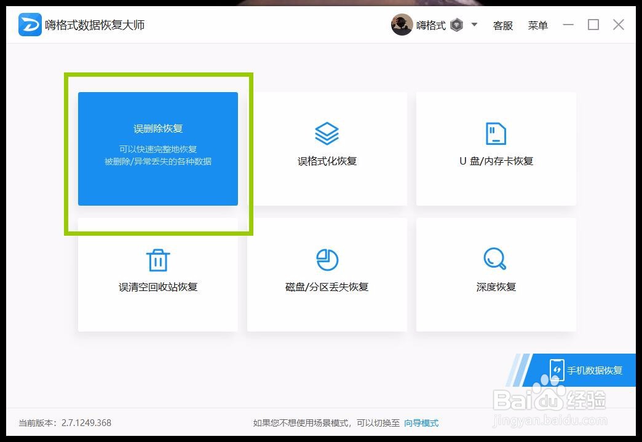Click the user avatar photo in the title bar

coord(402,25)
